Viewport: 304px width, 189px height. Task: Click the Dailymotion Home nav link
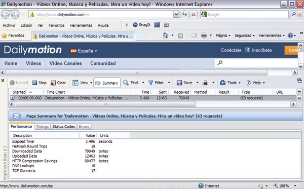pos(11,63)
